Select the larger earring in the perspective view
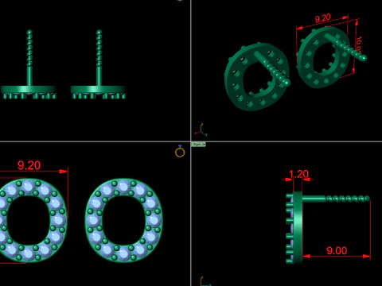The width and height of the screenshot is (382, 286). [257, 76]
